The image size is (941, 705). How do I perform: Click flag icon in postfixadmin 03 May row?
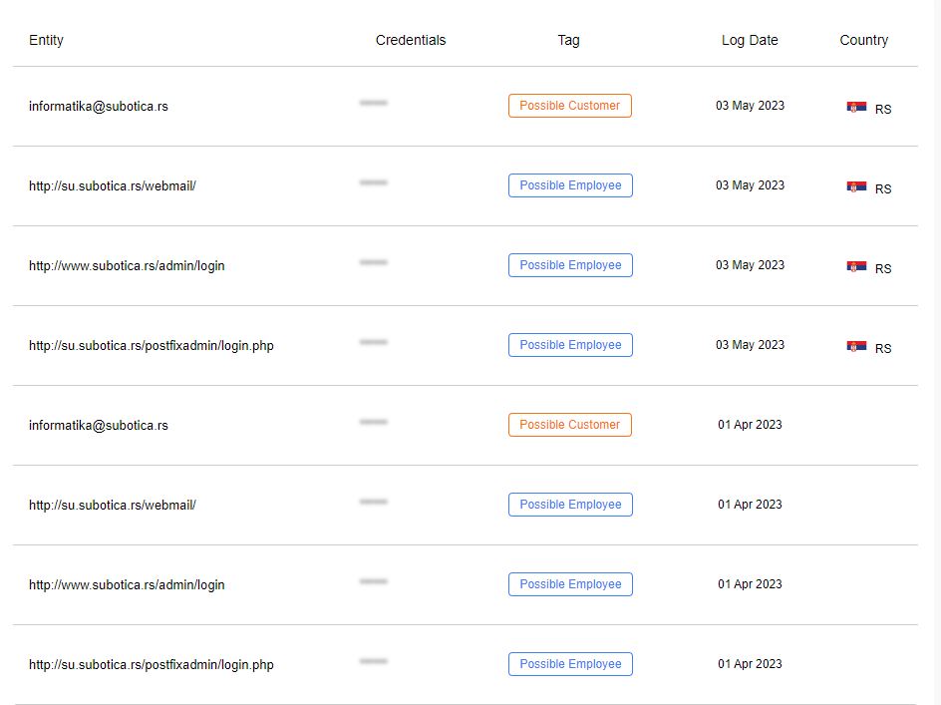pos(856,346)
